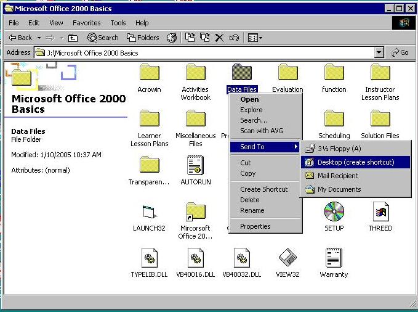Select the Data Files folder icon

[241, 72]
